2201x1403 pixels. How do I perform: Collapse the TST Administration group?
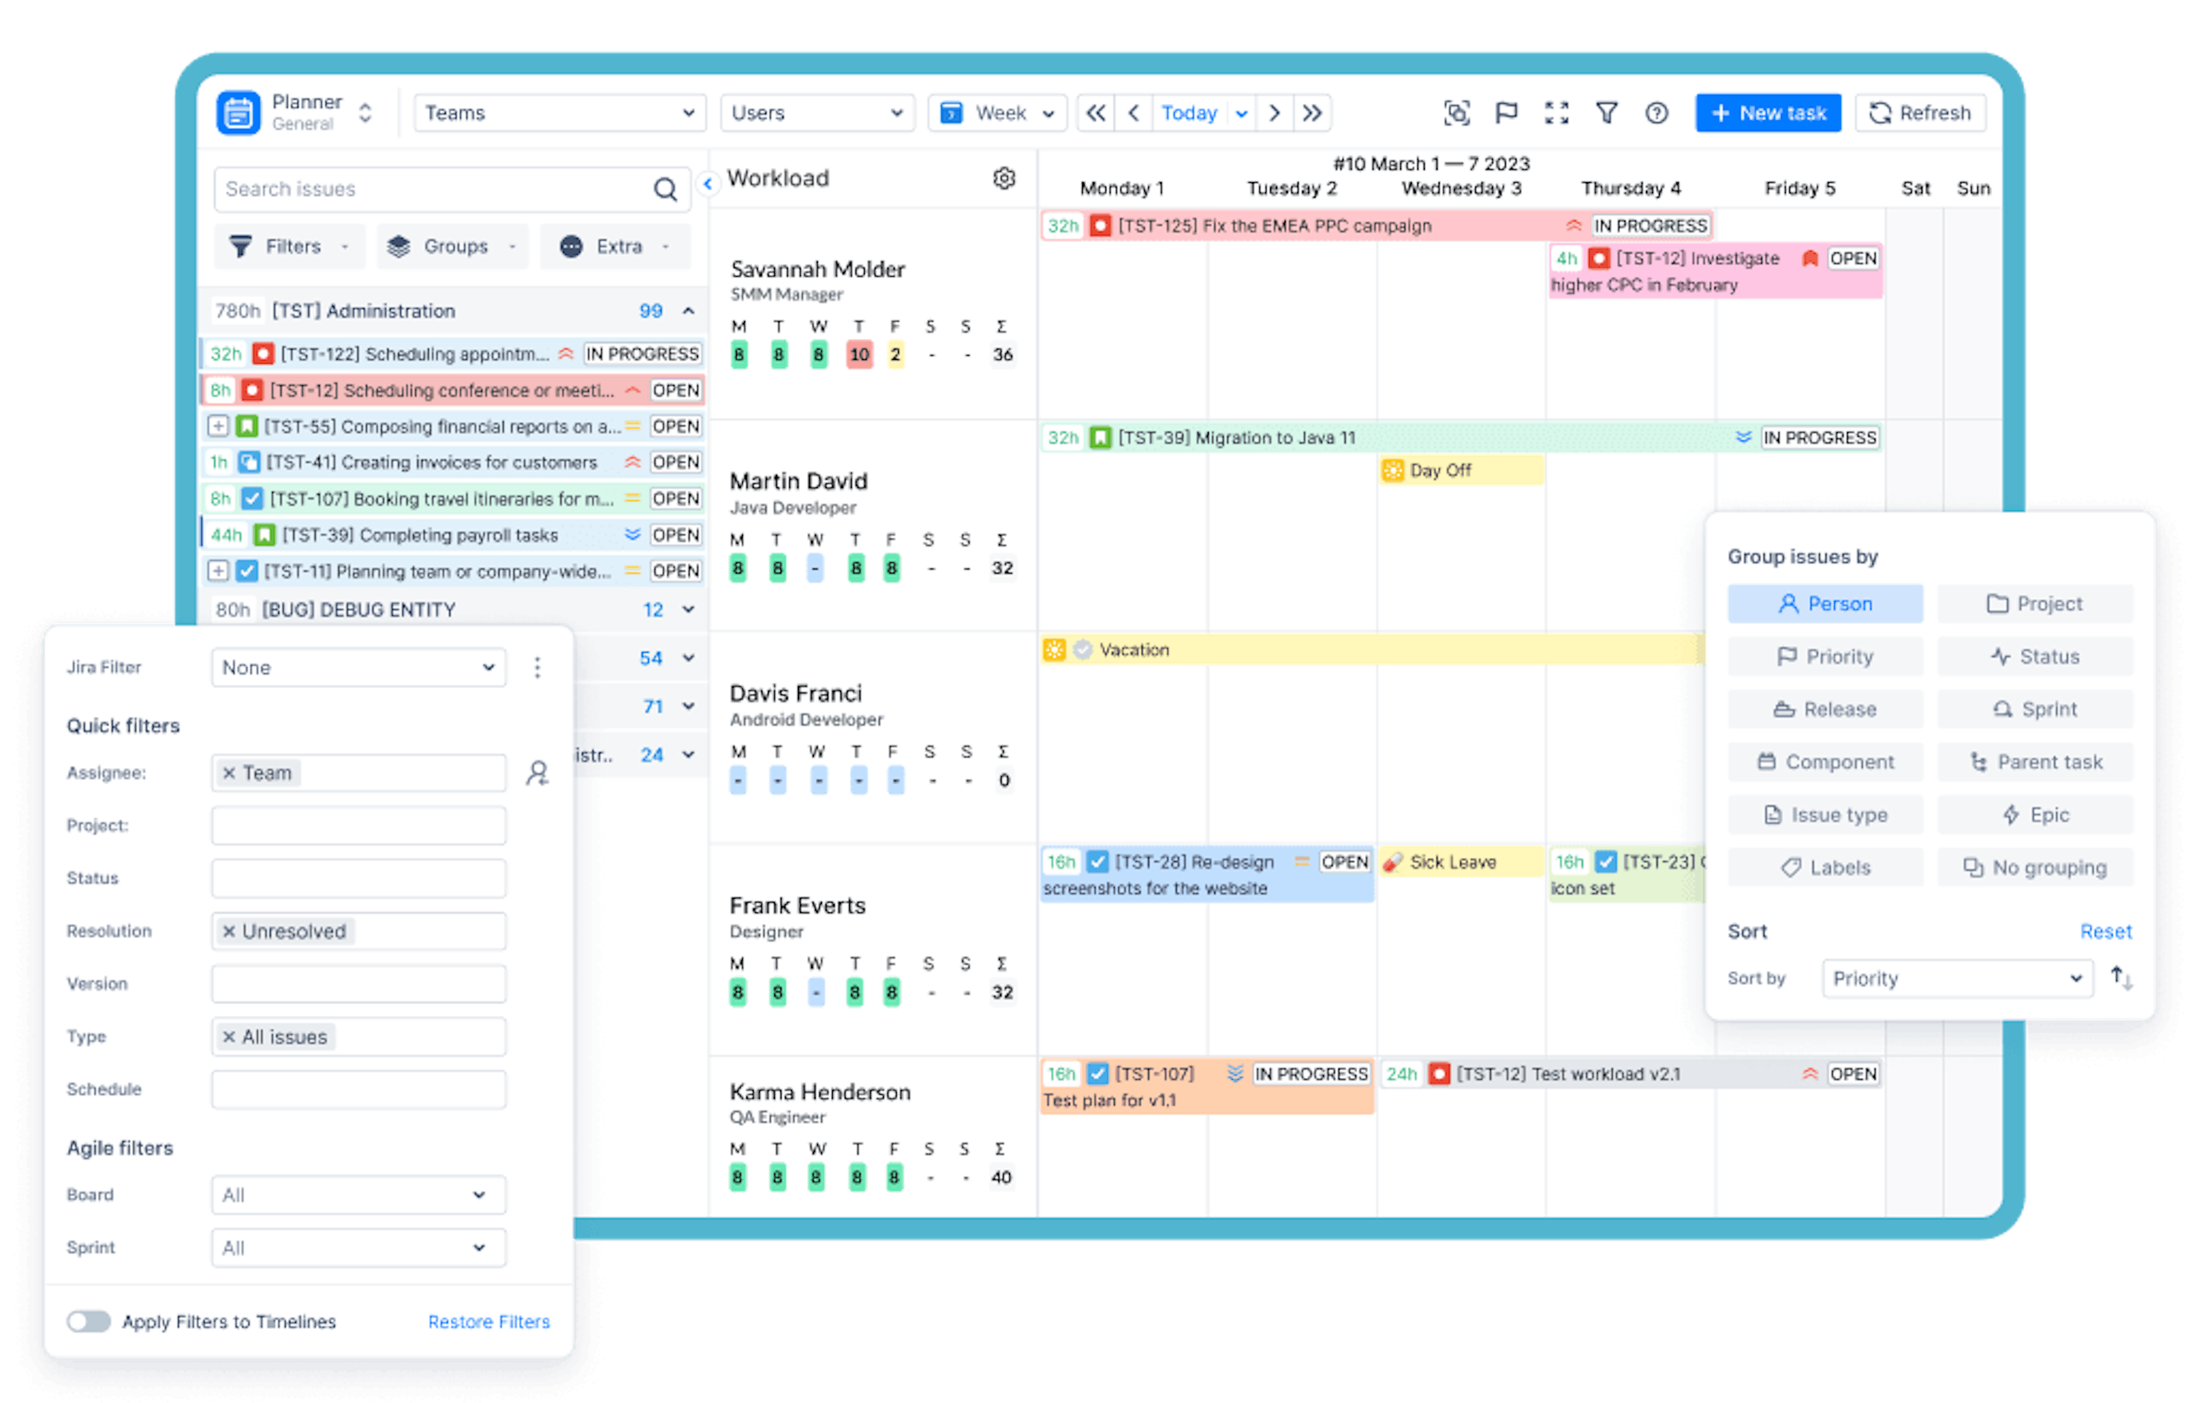pyautogui.click(x=688, y=312)
